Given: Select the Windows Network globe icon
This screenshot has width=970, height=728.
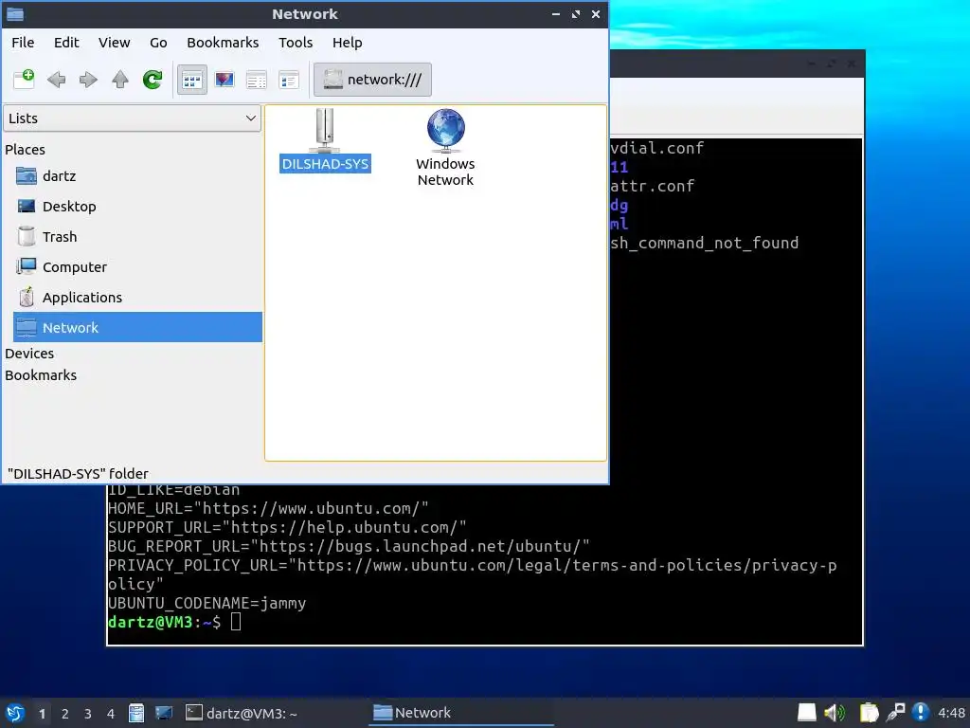Looking at the screenshot, I should click(x=445, y=148).
